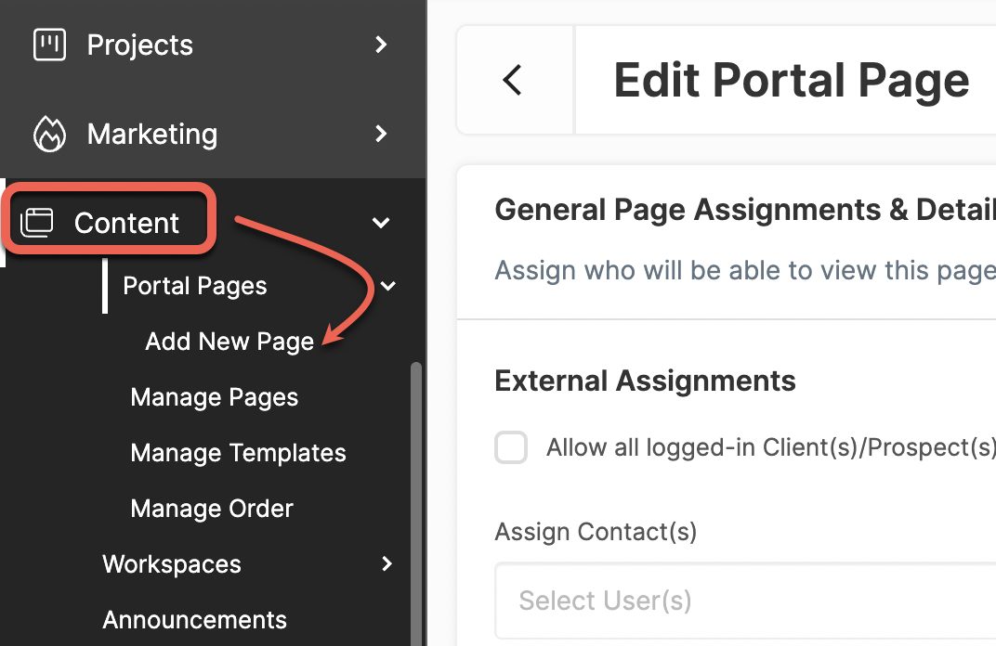Open Manage Order
This screenshot has width=996, height=646.
click(x=212, y=509)
